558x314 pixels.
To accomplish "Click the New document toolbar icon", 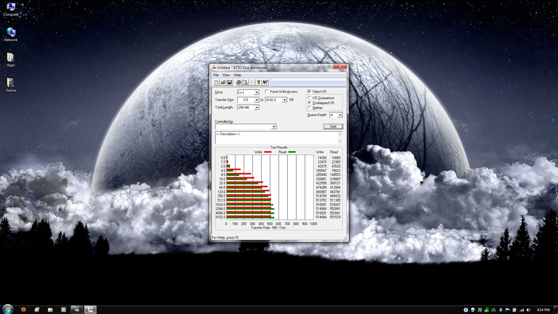I will pos(216,82).
